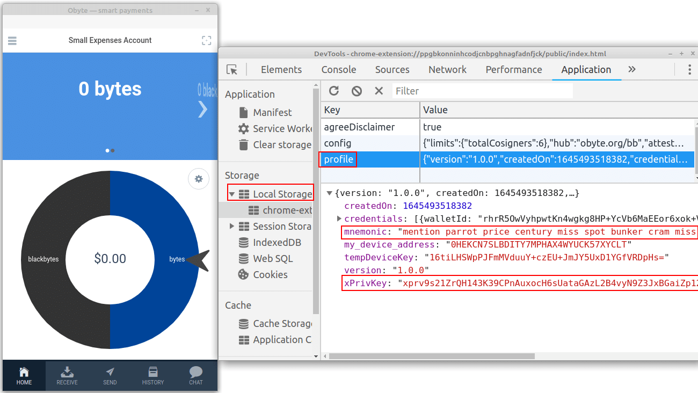Click the DevTools inspect element cursor icon

coord(232,70)
